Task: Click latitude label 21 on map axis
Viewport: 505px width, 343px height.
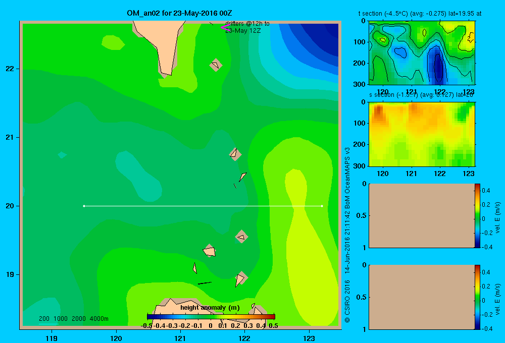Action: click(x=10, y=137)
